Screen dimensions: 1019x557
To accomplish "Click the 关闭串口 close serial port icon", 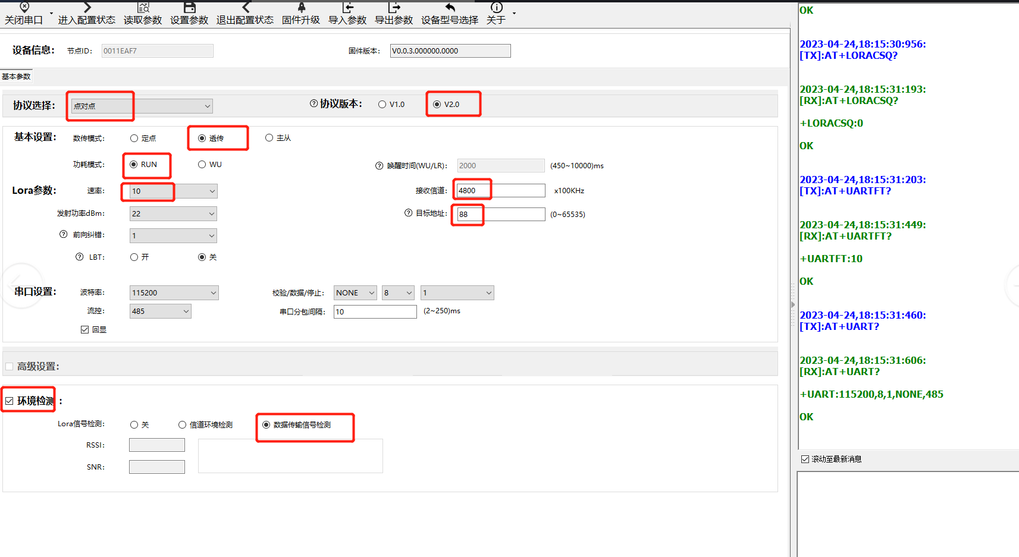I will coord(24,8).
